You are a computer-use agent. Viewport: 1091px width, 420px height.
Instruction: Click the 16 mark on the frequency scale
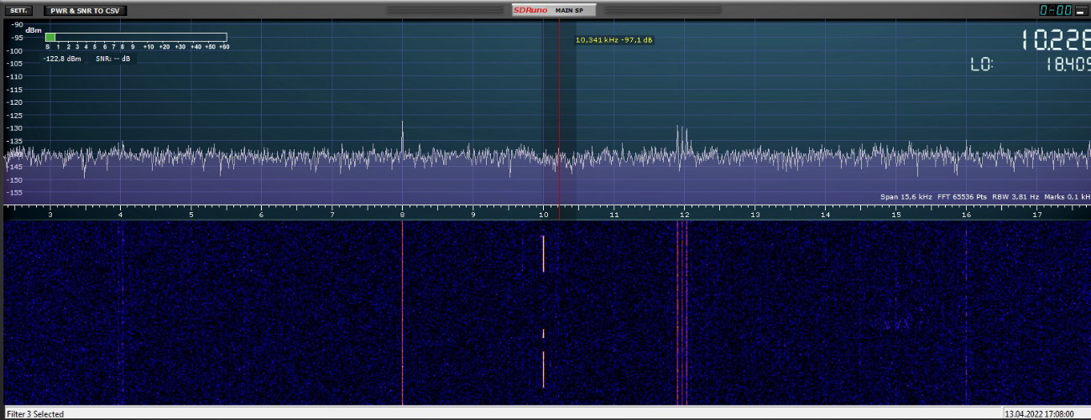tap(966, 215)
